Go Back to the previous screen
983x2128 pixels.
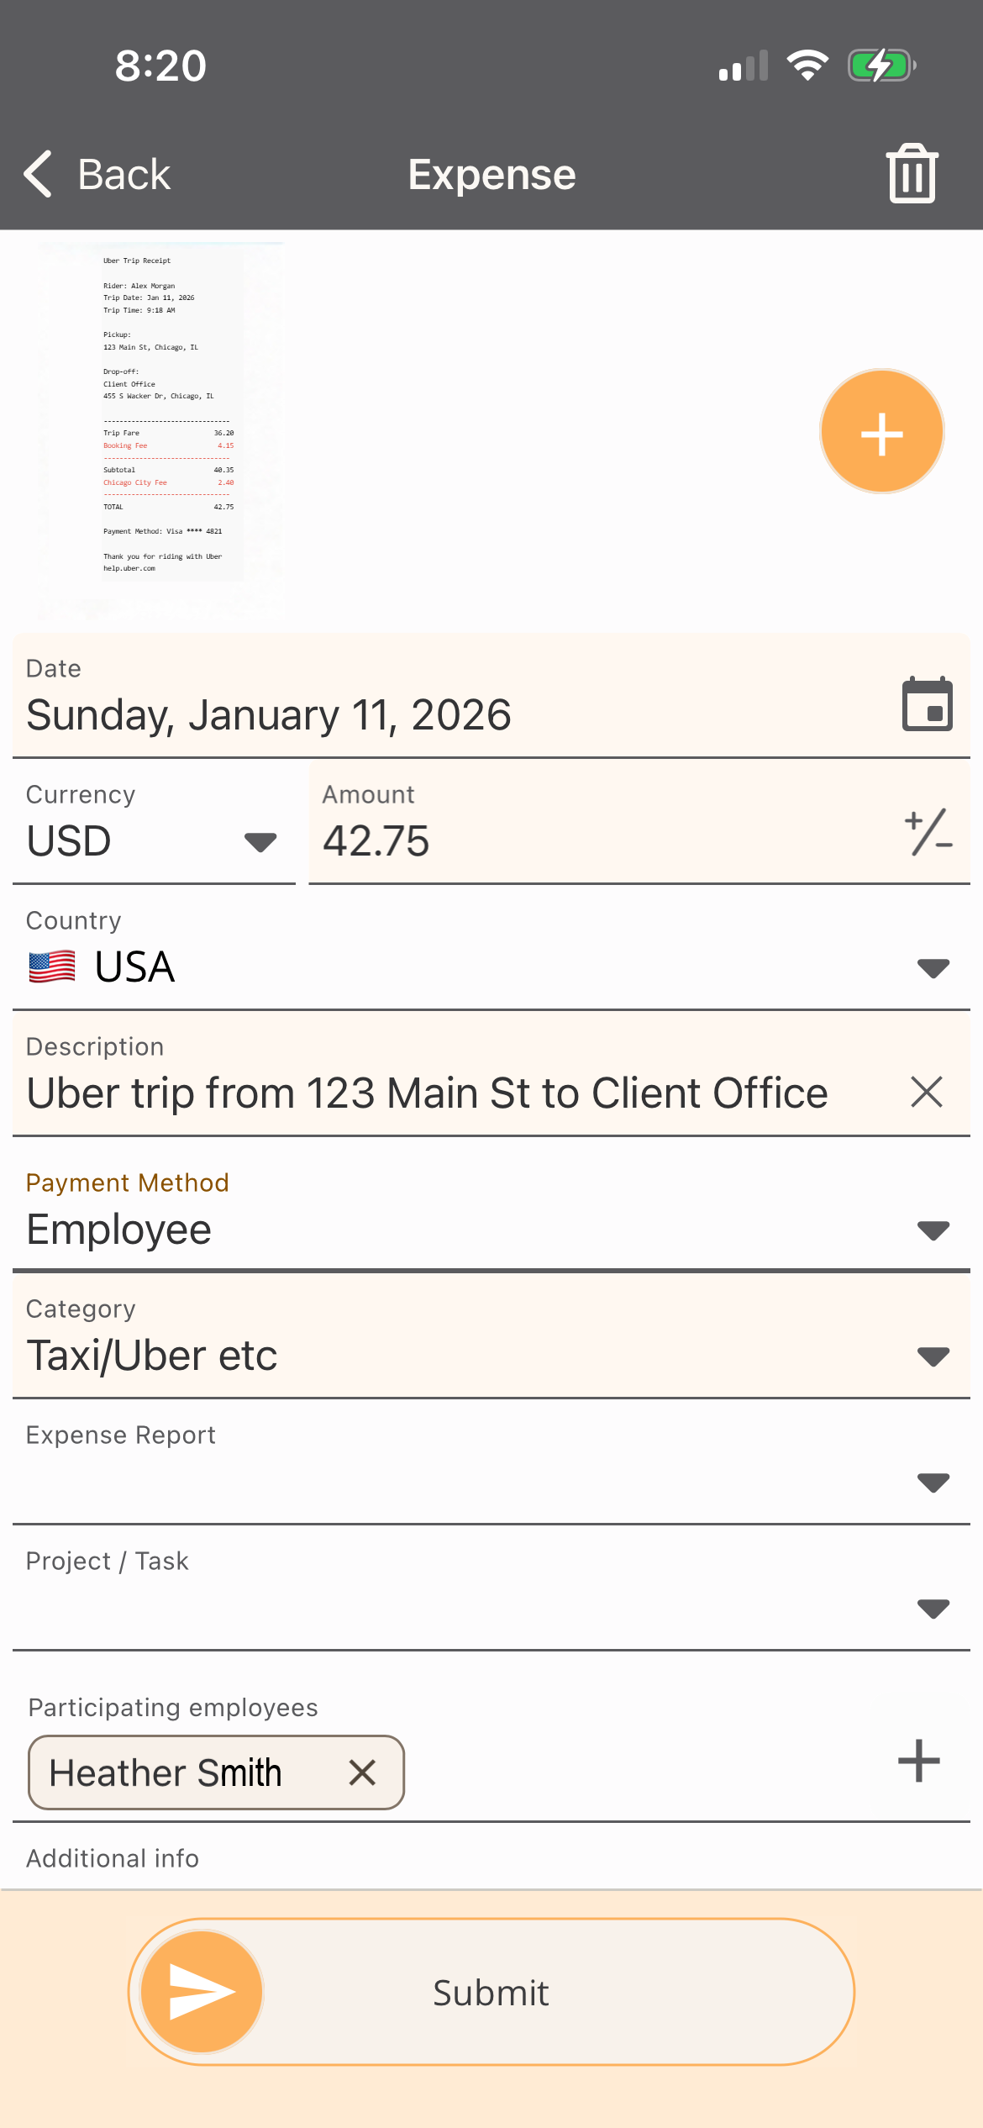point(97,175)
